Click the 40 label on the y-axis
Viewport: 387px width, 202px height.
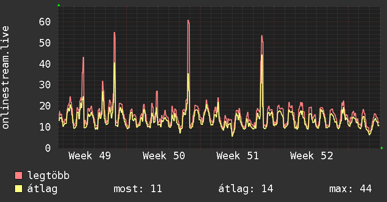coord(45,63)
